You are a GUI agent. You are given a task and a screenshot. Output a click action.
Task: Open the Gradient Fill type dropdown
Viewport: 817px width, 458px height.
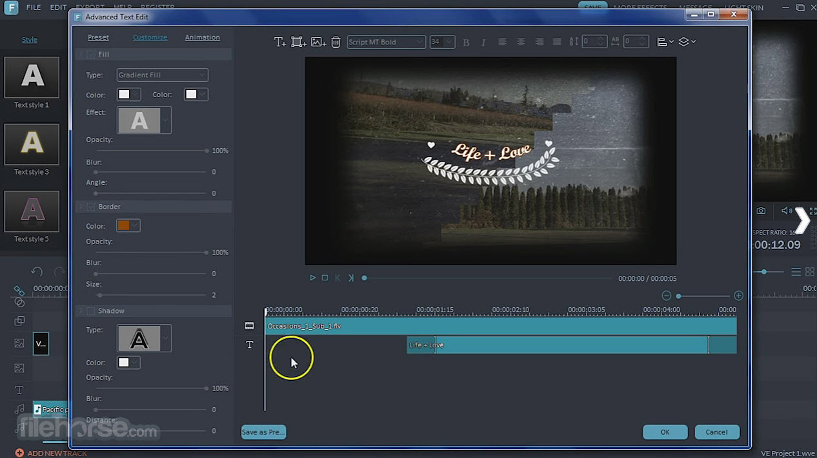click(x=162, y=75)
